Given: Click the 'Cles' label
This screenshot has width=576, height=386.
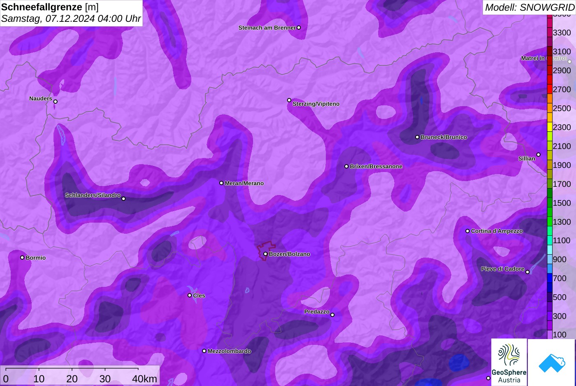Looking at the screenshot, I should (x=199, y=295).
